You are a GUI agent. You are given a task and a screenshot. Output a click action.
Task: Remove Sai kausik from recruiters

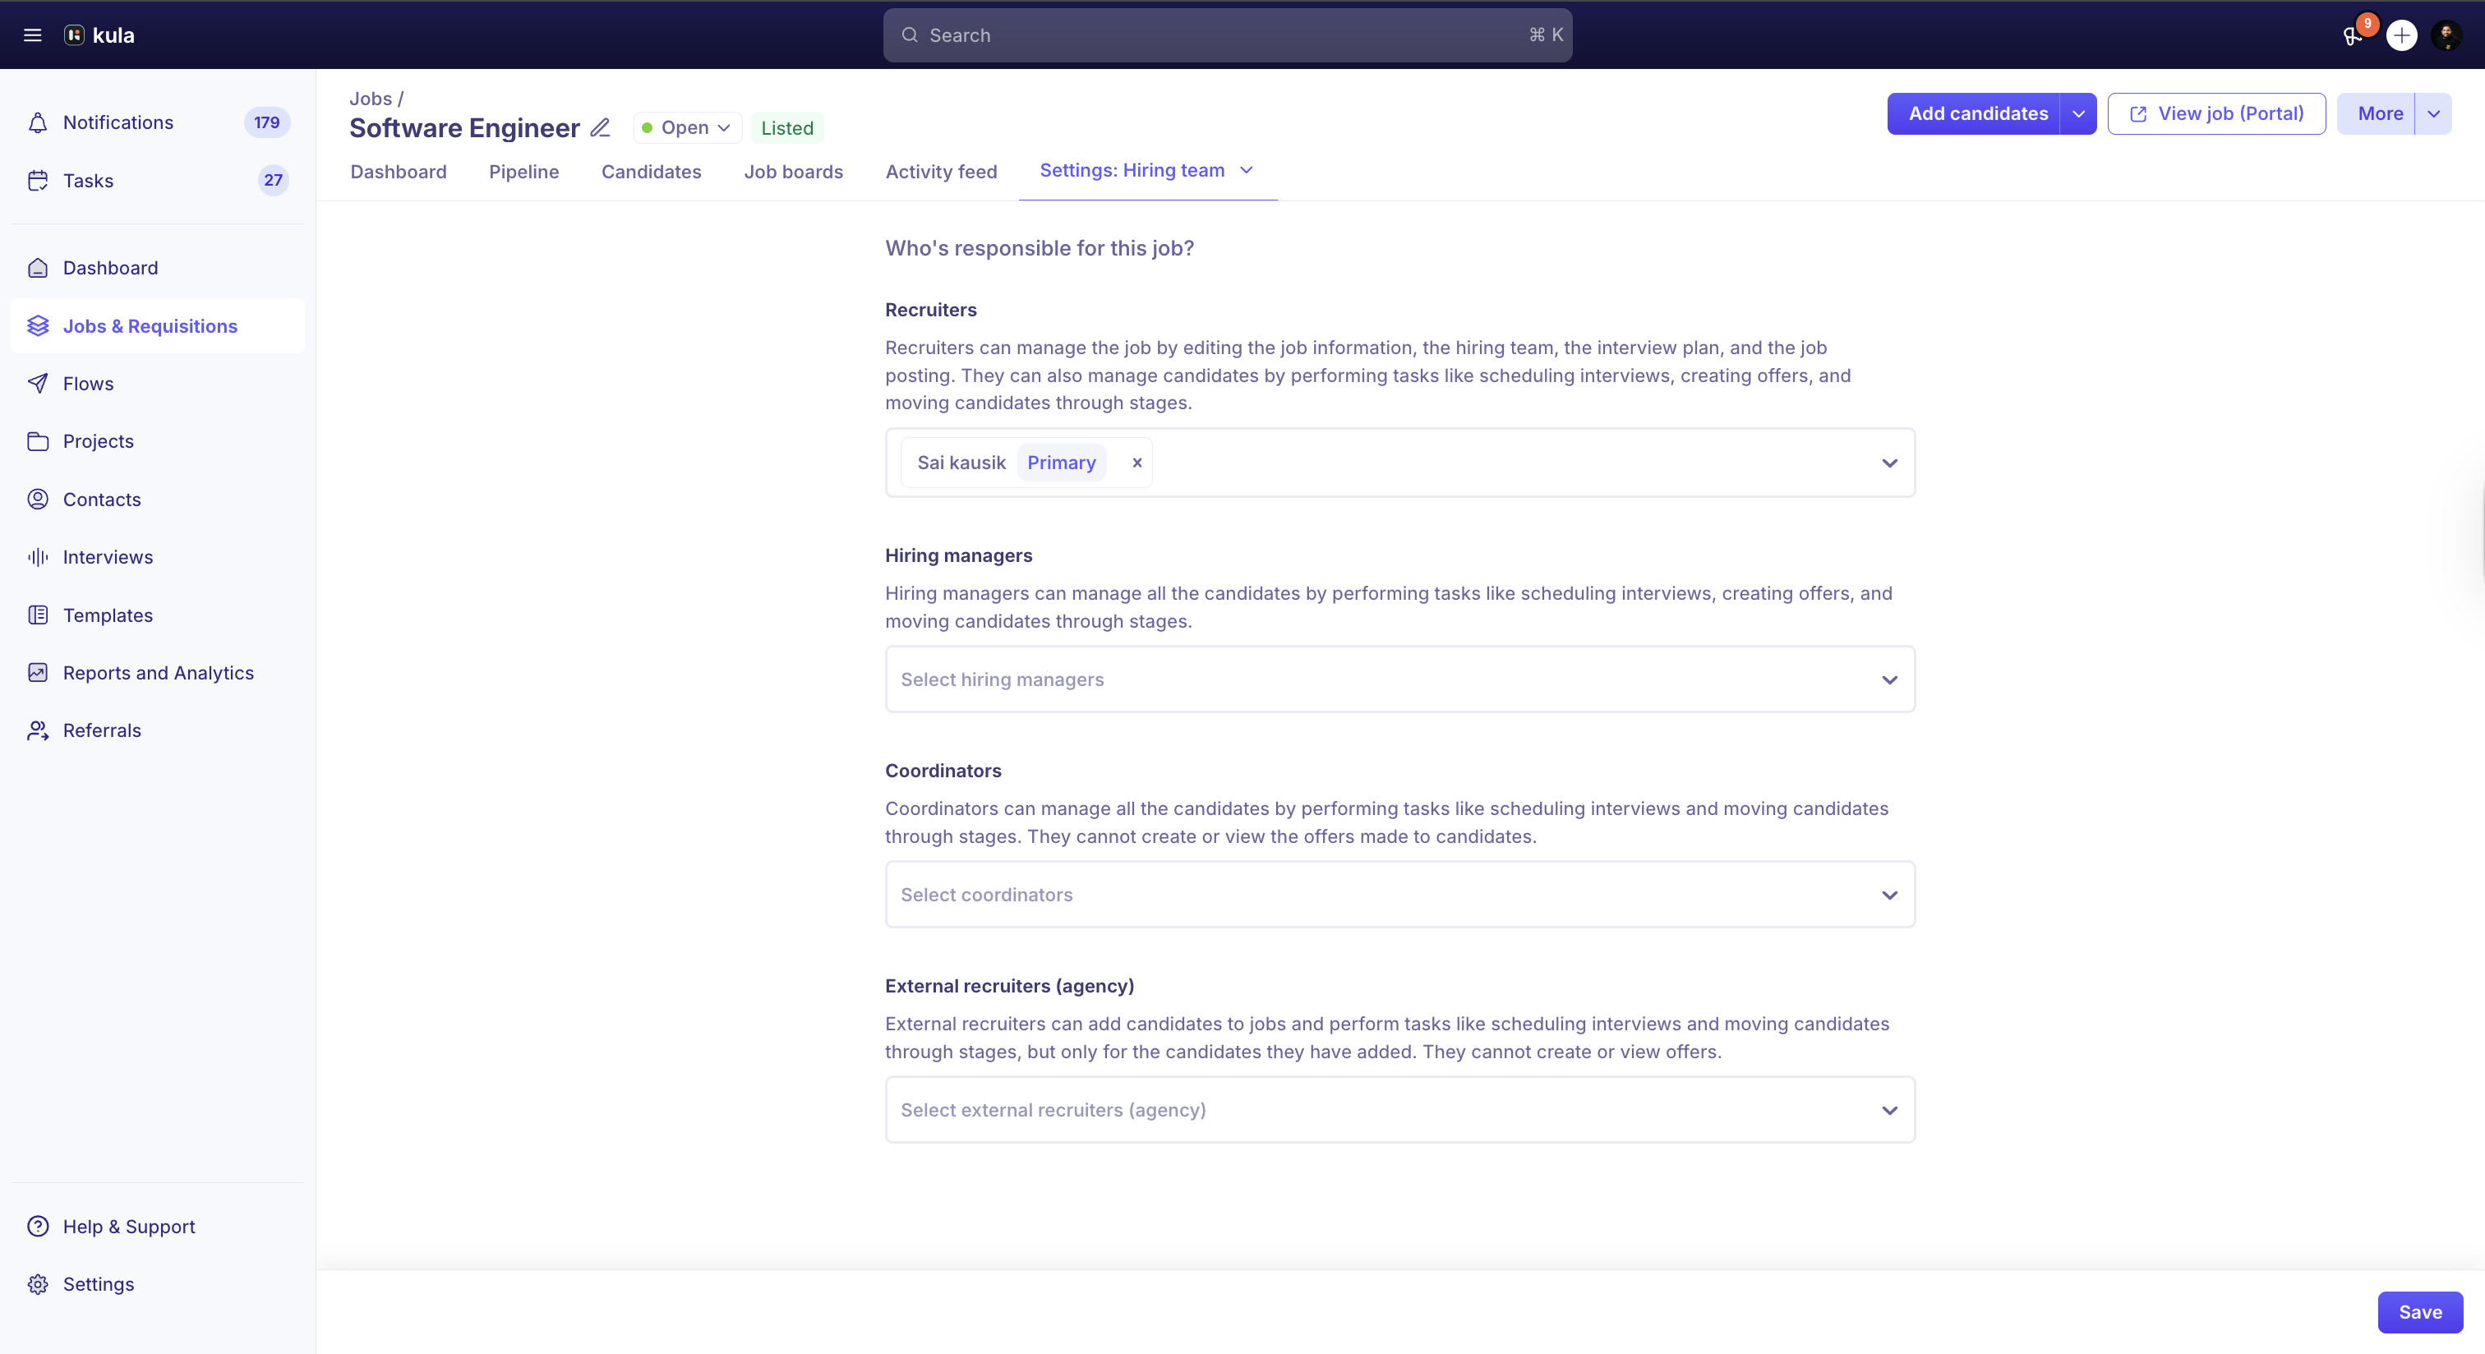[1136, 463]
